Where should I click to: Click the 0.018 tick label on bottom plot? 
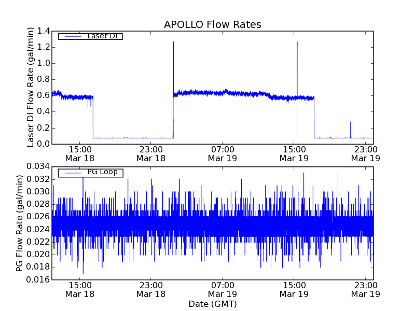pyautogui.click(x=38, y=267)
